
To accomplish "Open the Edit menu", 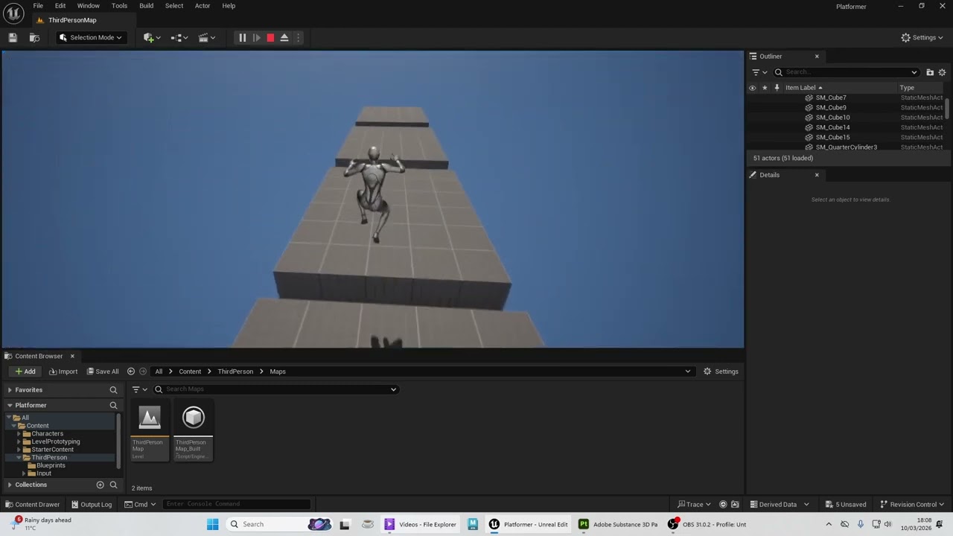I will coord(60,6).
